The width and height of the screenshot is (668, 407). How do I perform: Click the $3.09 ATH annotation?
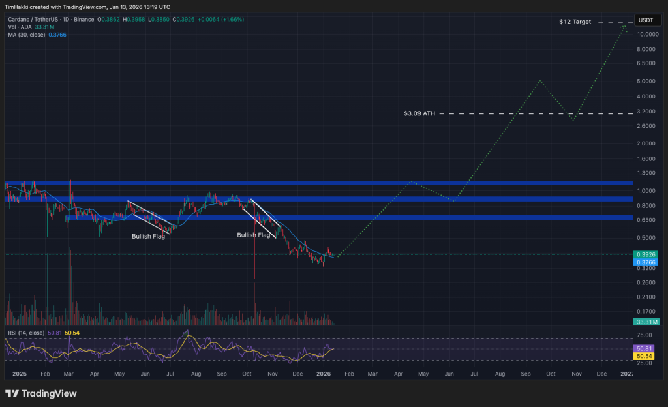click(418, 113)
